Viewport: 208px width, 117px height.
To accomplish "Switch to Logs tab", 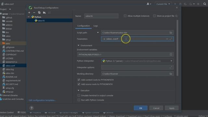I will tap(96, 26).
